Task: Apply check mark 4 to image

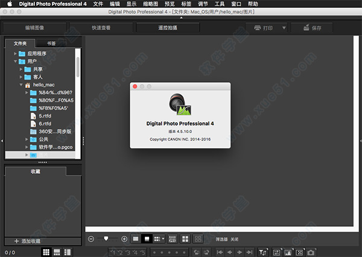Action: tap(135, 252)
